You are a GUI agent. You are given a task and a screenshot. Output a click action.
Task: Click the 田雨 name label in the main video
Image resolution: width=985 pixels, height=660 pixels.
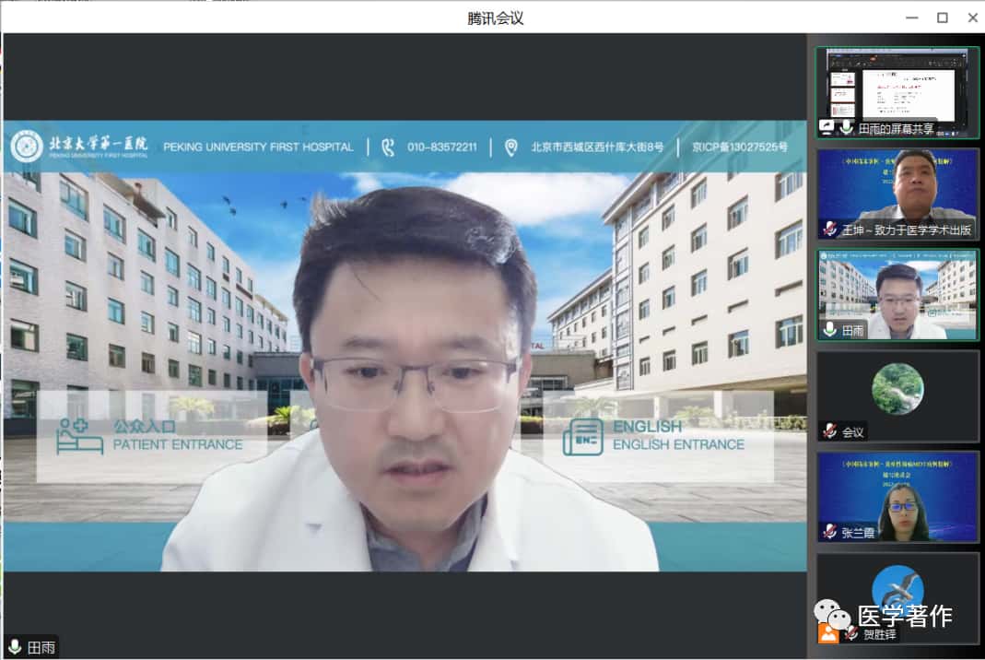point(41,647)
